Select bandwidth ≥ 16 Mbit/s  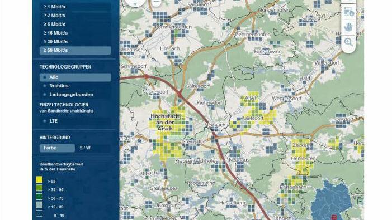pyautogui.click(x=75, y=33)
